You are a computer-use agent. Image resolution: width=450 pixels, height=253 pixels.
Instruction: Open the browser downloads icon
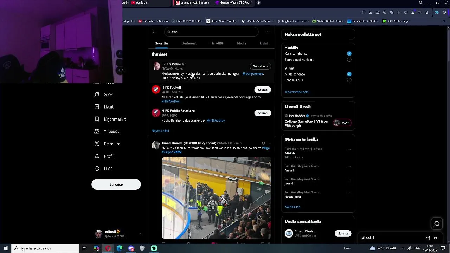pos(413,12)
